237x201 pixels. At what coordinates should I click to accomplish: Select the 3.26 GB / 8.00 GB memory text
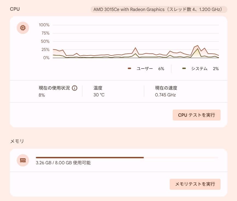pyautogui.click(x=63, y=163)
